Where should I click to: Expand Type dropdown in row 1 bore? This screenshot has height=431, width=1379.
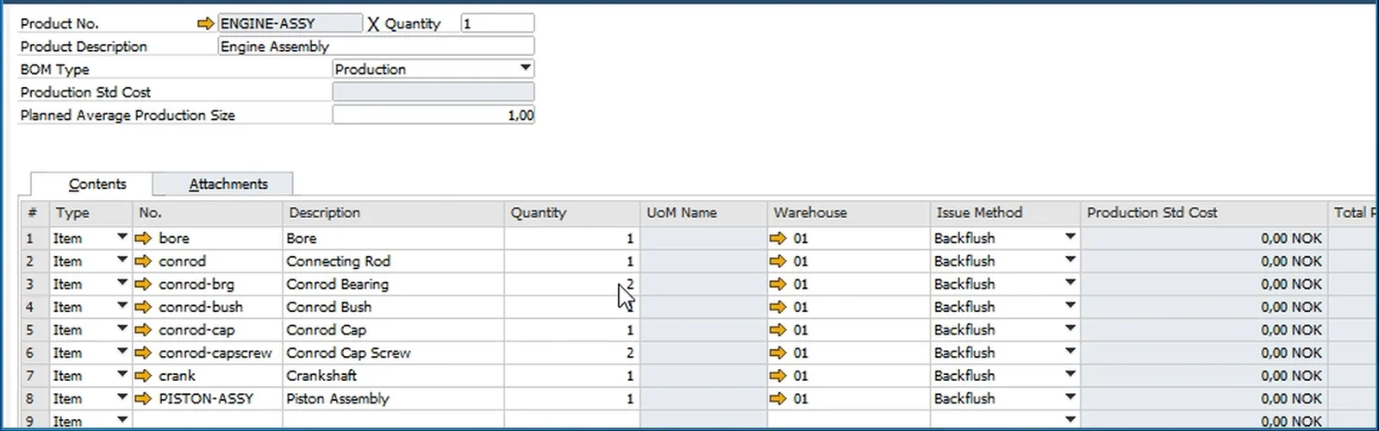pyautogui.click(x=122, y=237)
